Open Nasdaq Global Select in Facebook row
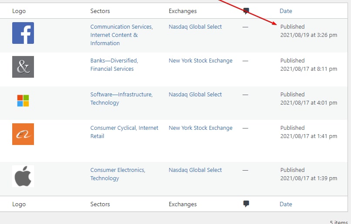This screenshot has width=351, height=224. click(195, 26)
